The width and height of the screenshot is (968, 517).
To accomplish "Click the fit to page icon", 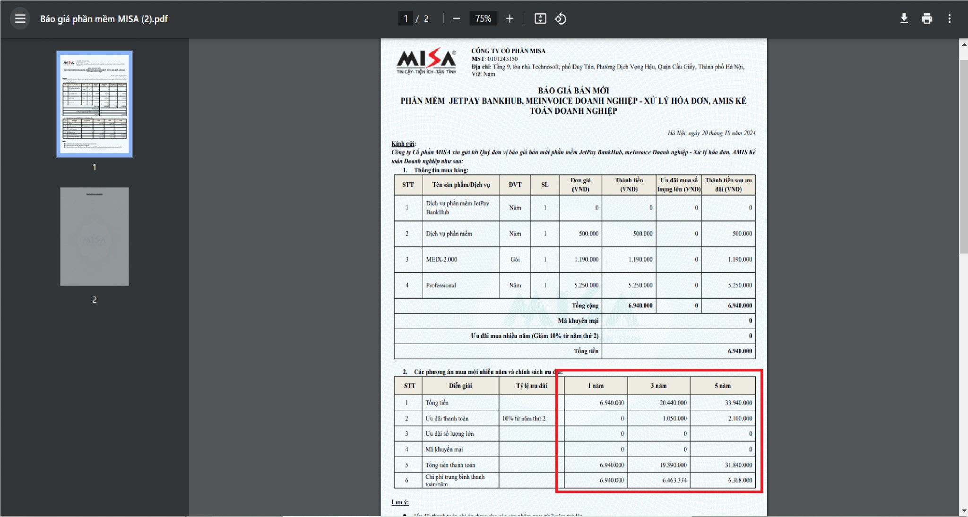I will 540,19.
